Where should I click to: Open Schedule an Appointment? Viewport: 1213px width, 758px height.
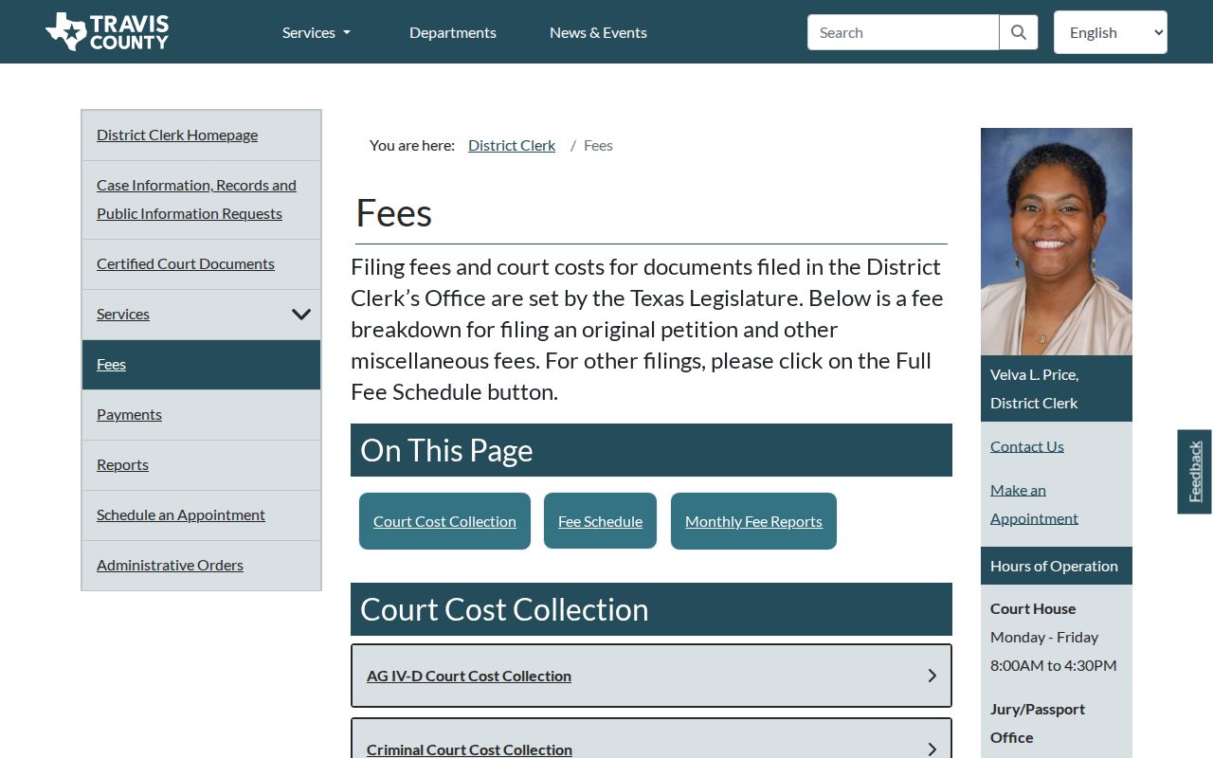tap(181, 514)
